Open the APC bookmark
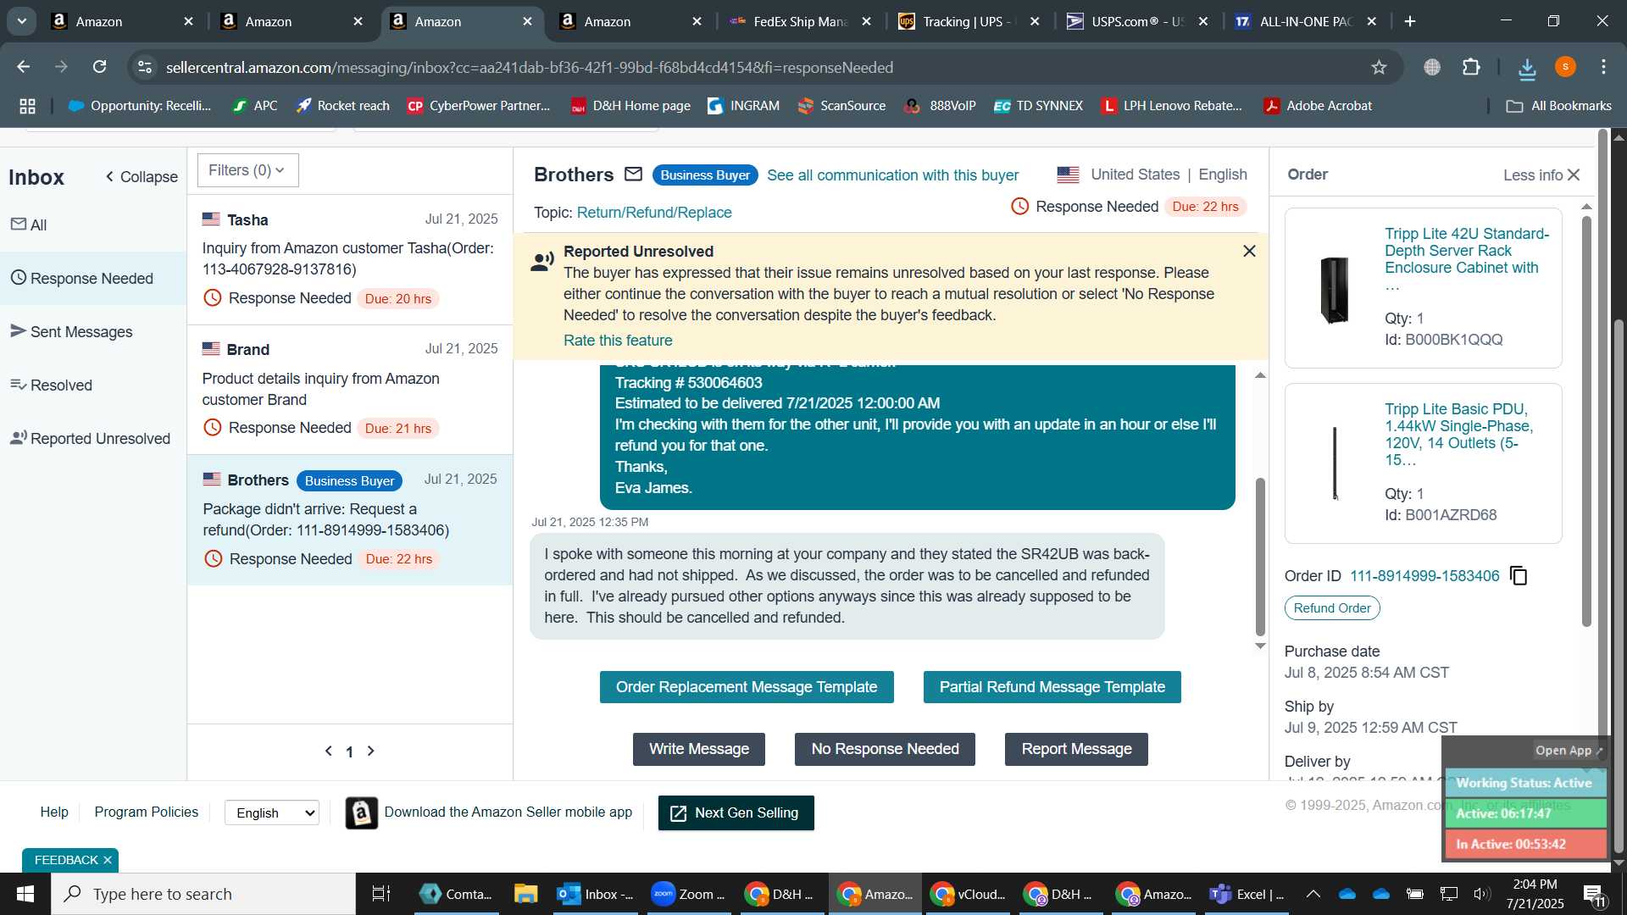This screenshot has height=915, width=1627. 255,106
